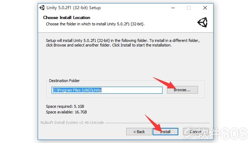Click the Space available: 16.7GB label
Viewport: 252px width, 143px height.
pos(66,112)
